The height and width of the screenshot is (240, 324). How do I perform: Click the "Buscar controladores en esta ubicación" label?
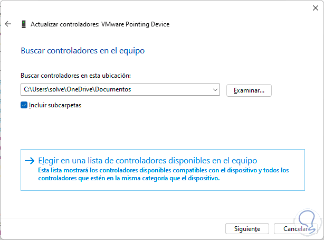click(x=75, y=76)
